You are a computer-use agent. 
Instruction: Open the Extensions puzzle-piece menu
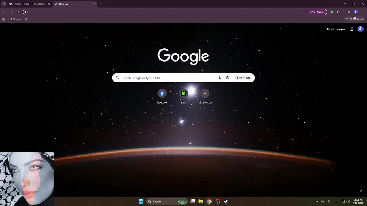339,12
